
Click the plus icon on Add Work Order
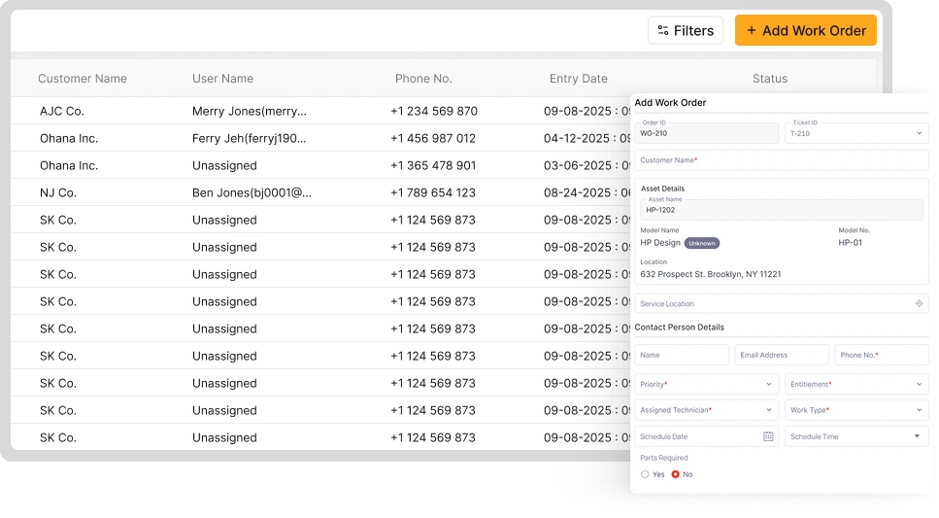point(751,30)
